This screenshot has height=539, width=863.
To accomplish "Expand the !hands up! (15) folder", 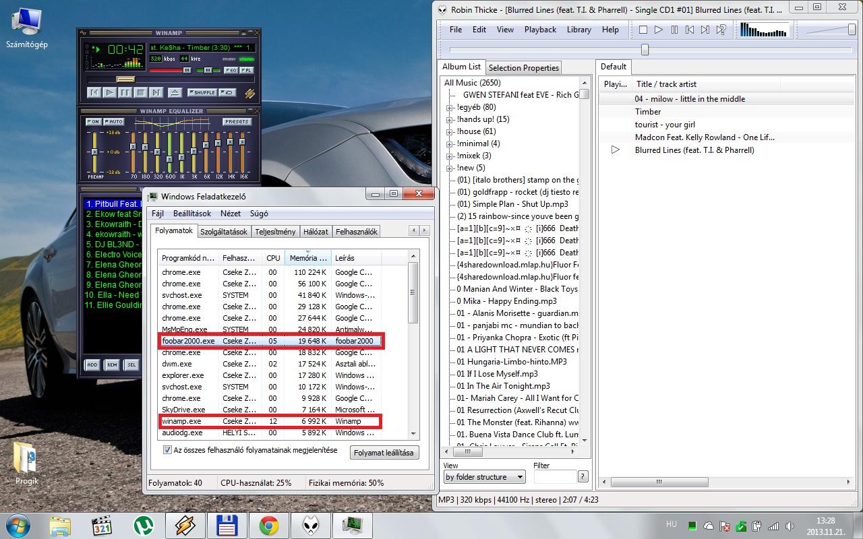I will pyautogui.click(x=450, y=119).
